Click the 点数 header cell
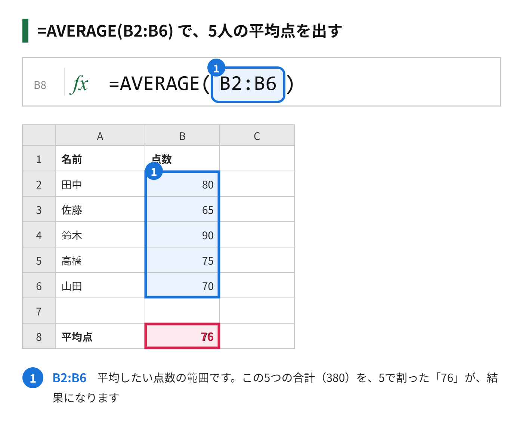Screen dimensions: 523x430 182,159
